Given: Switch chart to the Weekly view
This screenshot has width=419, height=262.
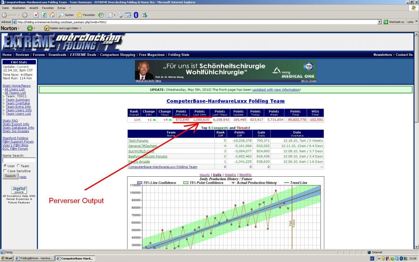Looking at the screenshot, I should (230, 175).
